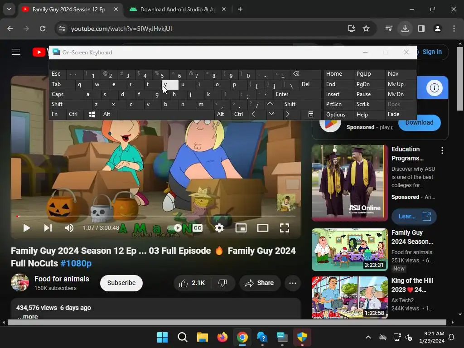Show hidden system tray icons

coord(368,337)
